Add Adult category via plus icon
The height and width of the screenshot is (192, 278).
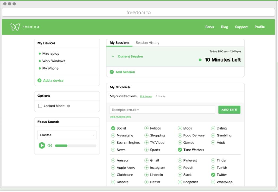coord(213,143)
